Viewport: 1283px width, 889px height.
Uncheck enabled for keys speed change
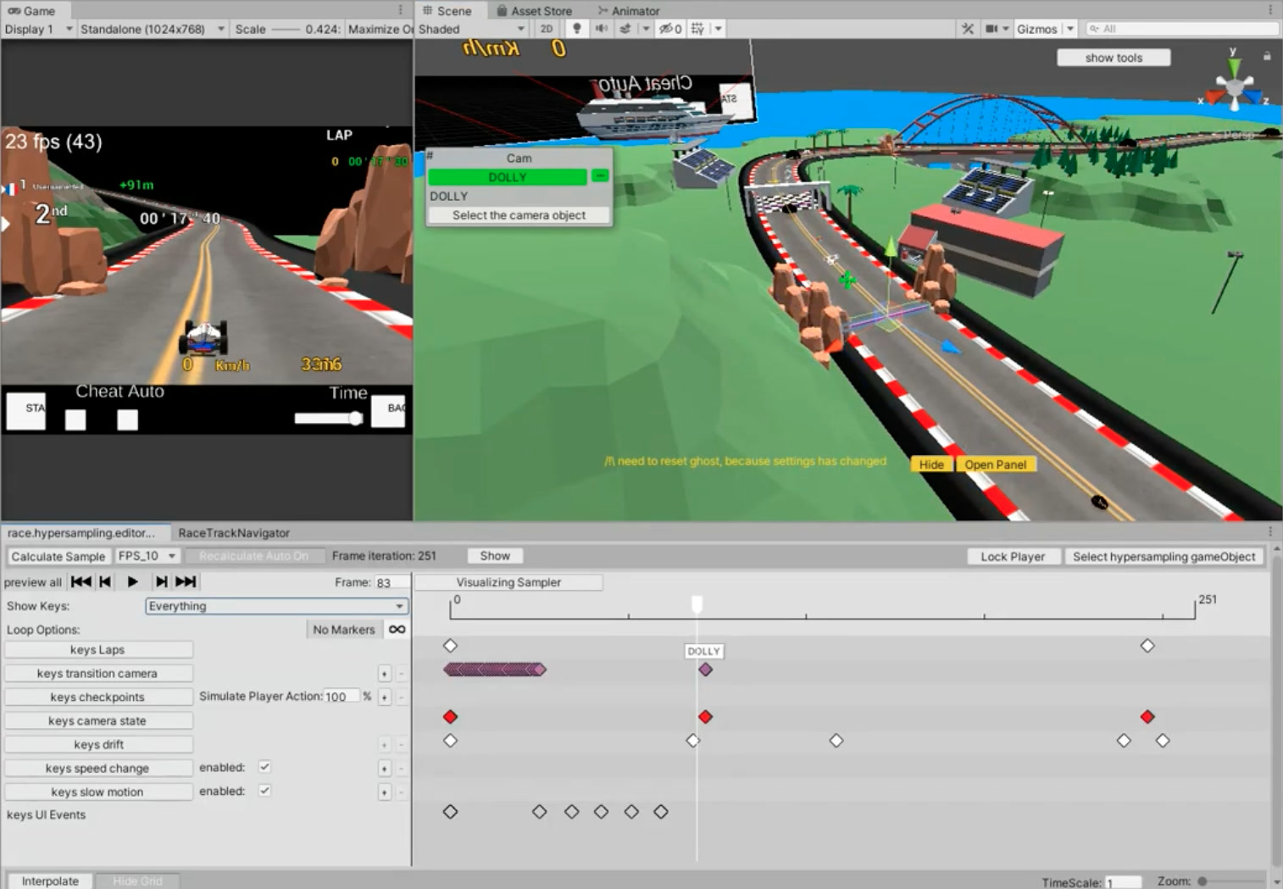[x=264, y=767]
